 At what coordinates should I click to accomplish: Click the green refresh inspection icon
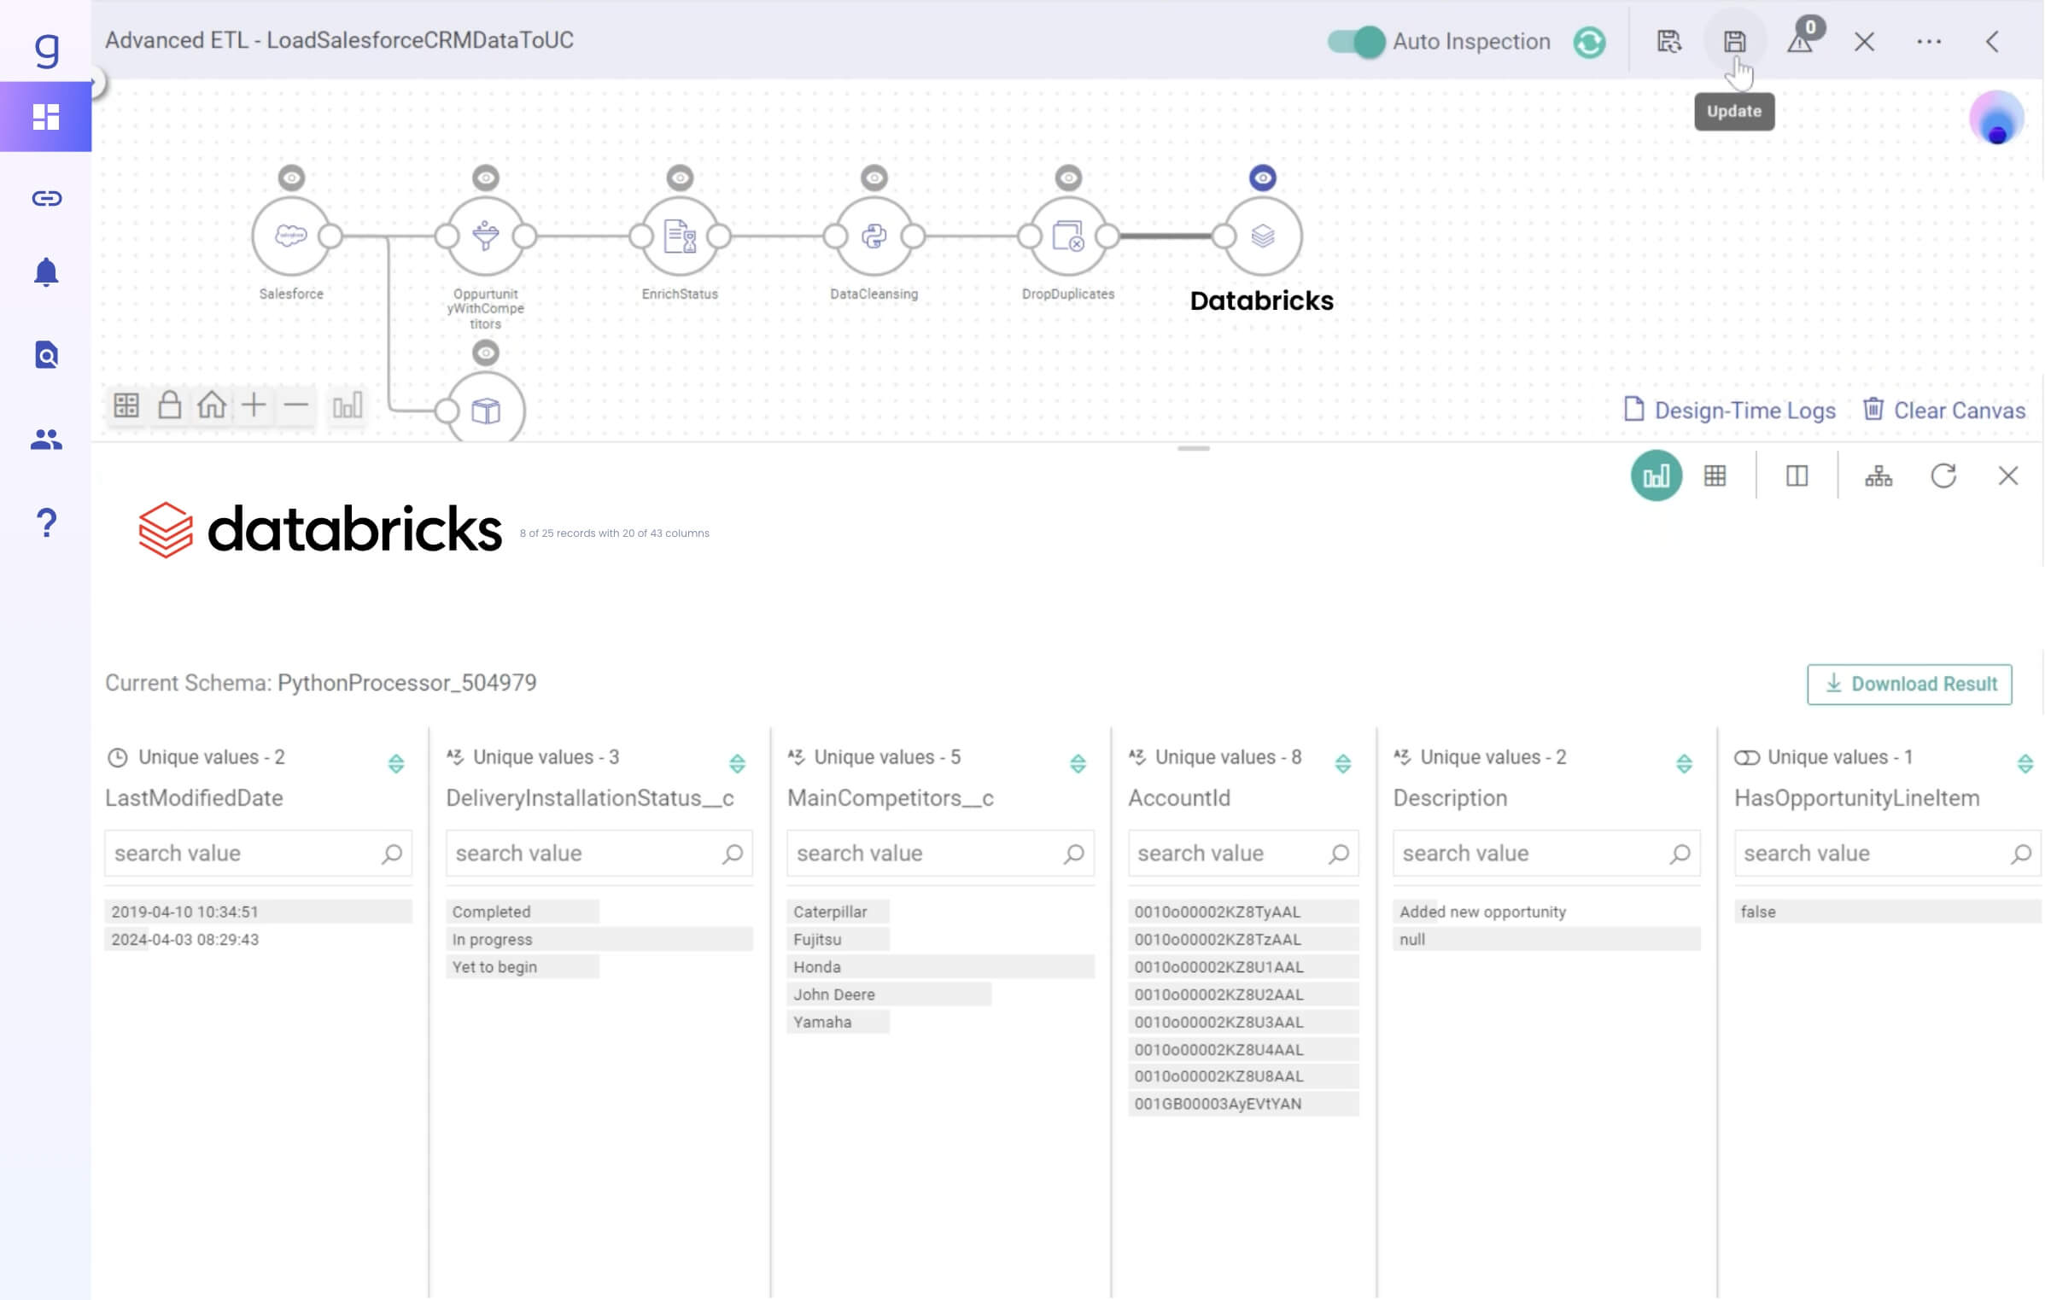pyautogui.click(x=1589, y=42)
